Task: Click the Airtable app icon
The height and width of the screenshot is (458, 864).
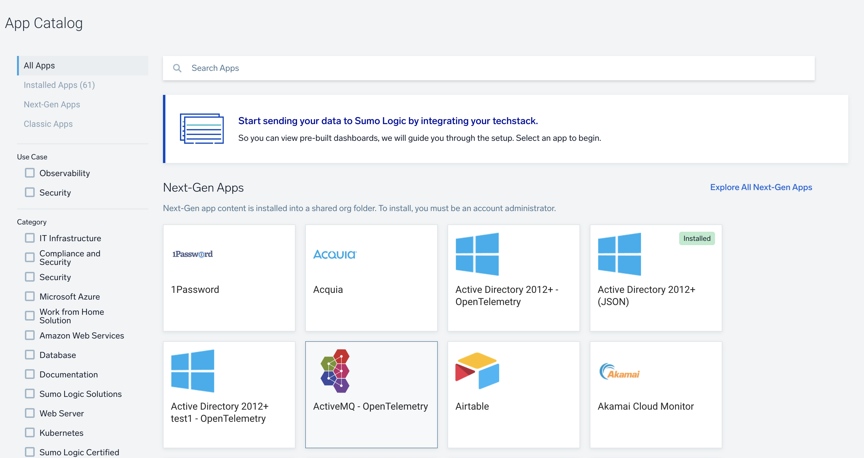Action: point(477,371)
